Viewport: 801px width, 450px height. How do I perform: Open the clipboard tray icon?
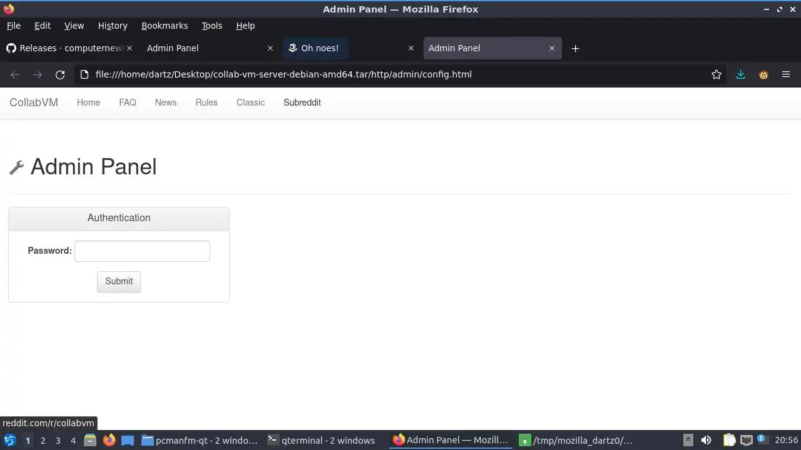tap(729, 441)
